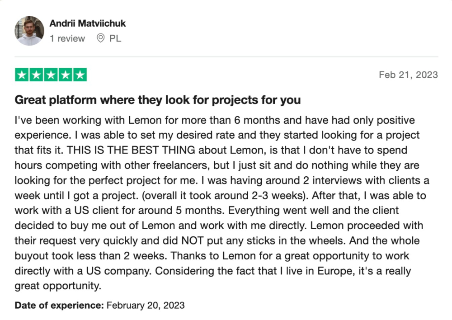Click the reviewer name Andrii Matviichuk
Image resolution: width=452 pixels, height=320 pixels.
click(87, 24)
